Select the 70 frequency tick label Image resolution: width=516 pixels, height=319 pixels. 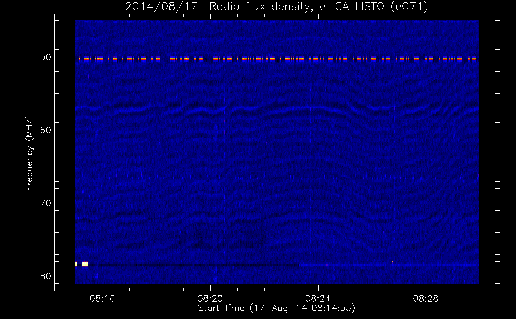point(46,203)
